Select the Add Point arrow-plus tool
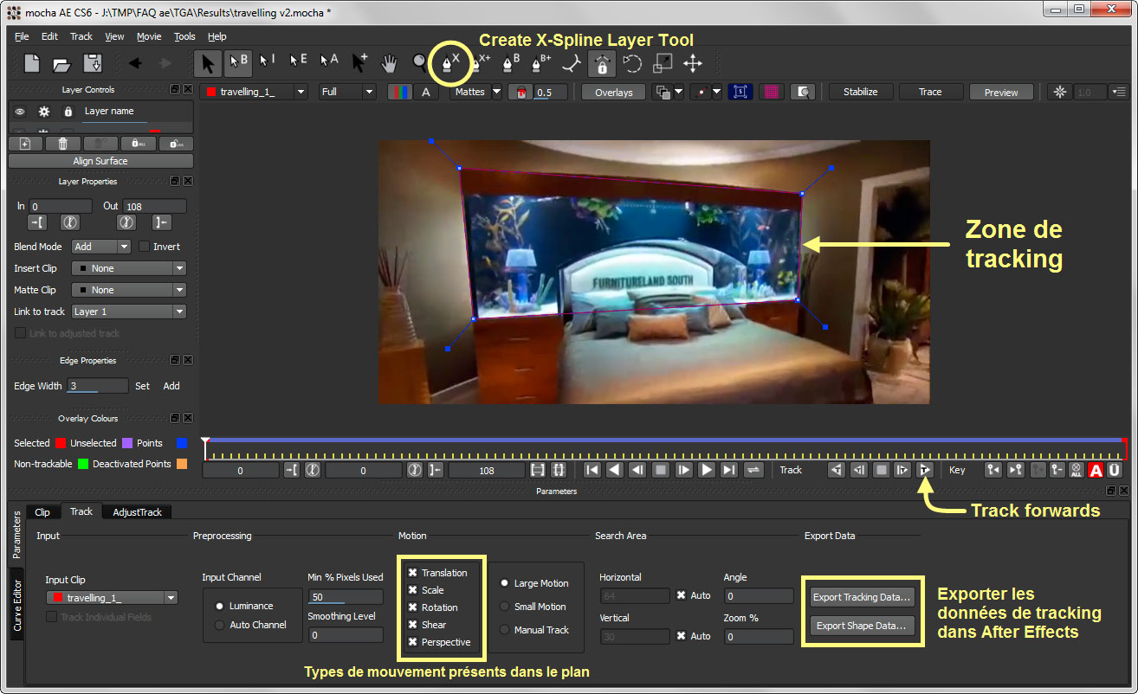 pos(359,63)
